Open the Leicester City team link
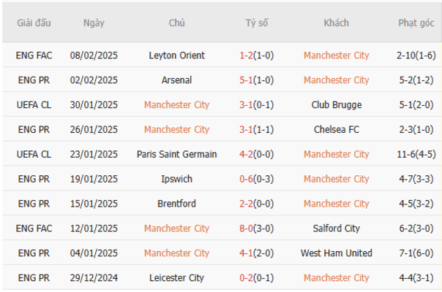Screen dimensions: 442x292 [176, 279]
